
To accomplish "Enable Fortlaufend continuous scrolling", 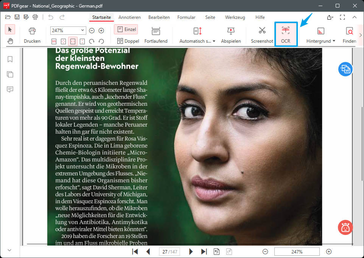I will pos(156,35).
